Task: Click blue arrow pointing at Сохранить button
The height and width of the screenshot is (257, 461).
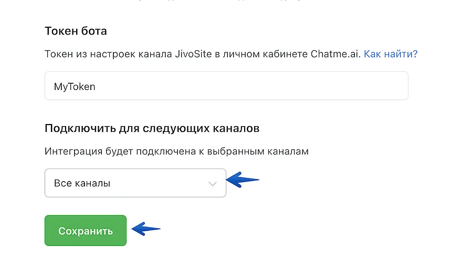Action: [145, 229]
